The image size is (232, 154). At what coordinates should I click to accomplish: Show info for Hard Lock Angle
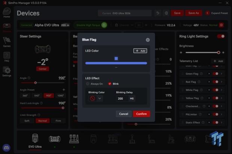[42, 103]
